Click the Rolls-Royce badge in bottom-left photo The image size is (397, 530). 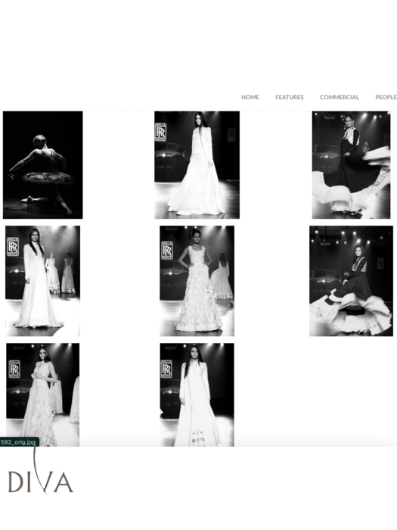(14, 369)
